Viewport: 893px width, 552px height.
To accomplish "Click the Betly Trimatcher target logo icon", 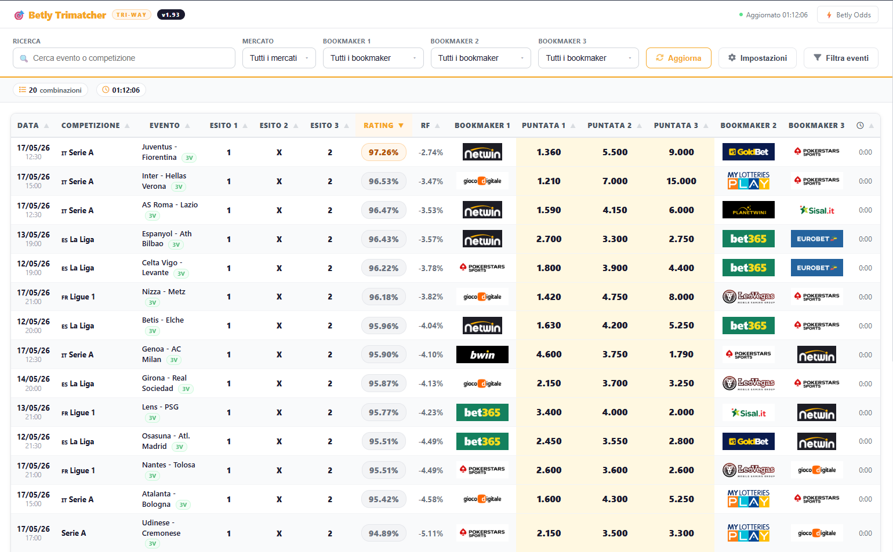I will [19, 15].
